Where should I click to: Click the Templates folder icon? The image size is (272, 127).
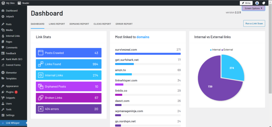(x=3, y=78)
